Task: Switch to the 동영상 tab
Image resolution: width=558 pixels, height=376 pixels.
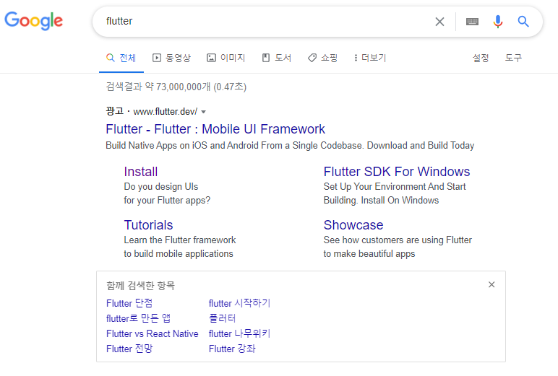Action: [171, 58]
